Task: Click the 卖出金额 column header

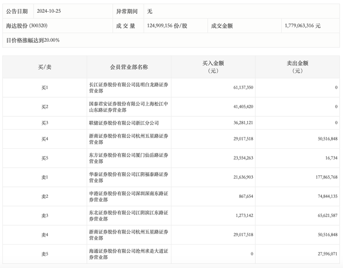Action: pyautogui.click(x=297, y=67)
